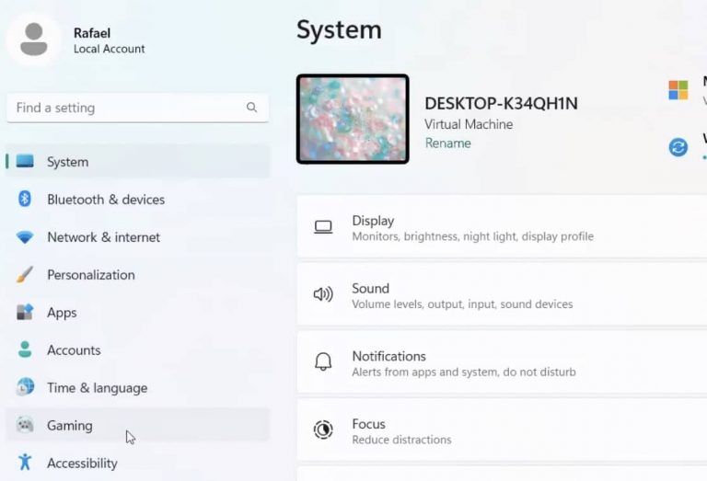Click the search magnifier icon
This screenshot has width=707, height=481.
251,108
